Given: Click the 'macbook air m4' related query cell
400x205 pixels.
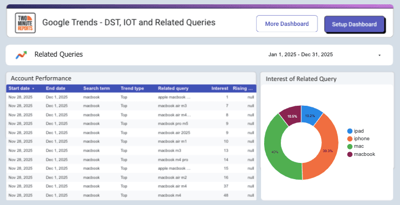Looking at the screenshot, I should [172, 186].
